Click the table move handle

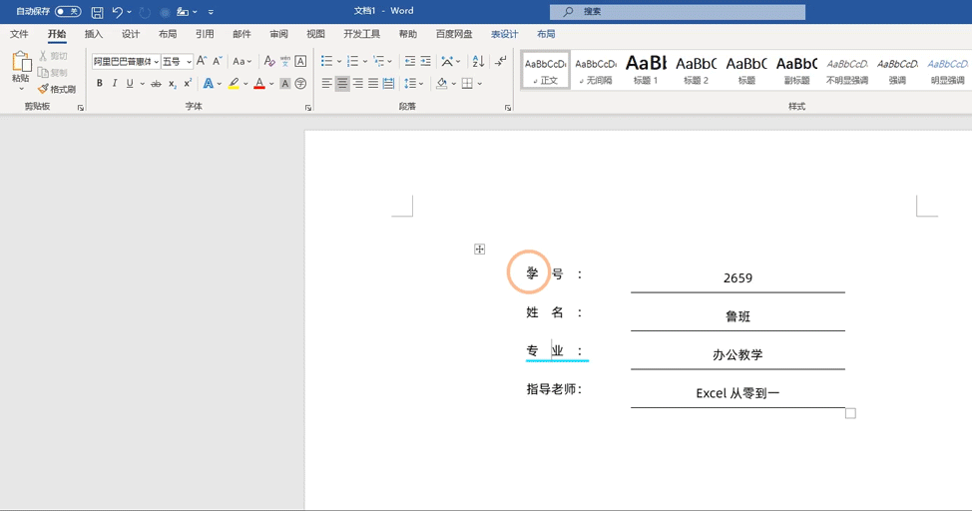(x=479, y=250)
